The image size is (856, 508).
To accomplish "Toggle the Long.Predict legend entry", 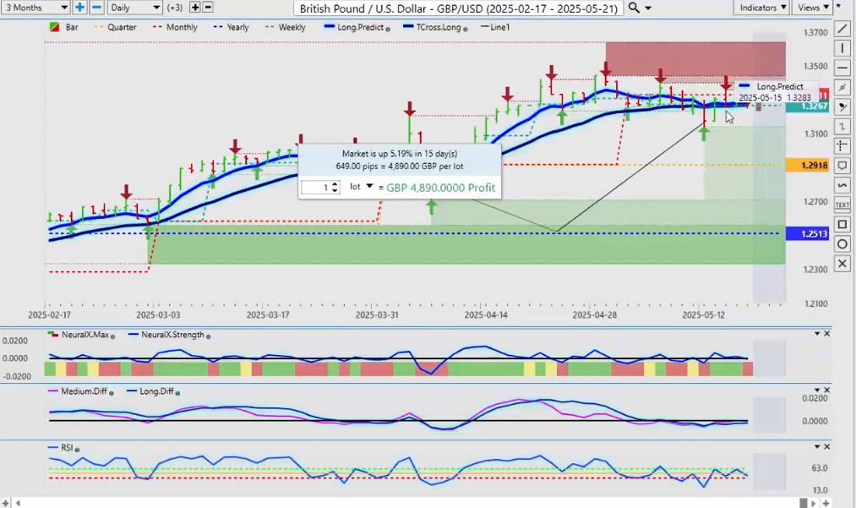I will coord(354,27).
